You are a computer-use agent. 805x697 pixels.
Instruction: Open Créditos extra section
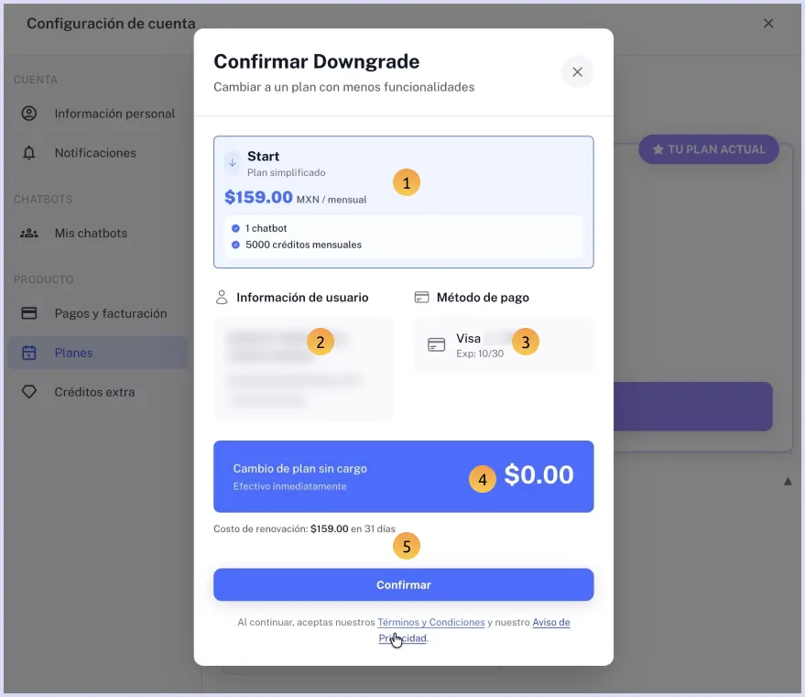coord(94,392)
